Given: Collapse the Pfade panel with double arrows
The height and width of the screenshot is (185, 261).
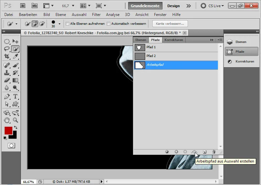Looking at the screenshot, I should 212,40.
